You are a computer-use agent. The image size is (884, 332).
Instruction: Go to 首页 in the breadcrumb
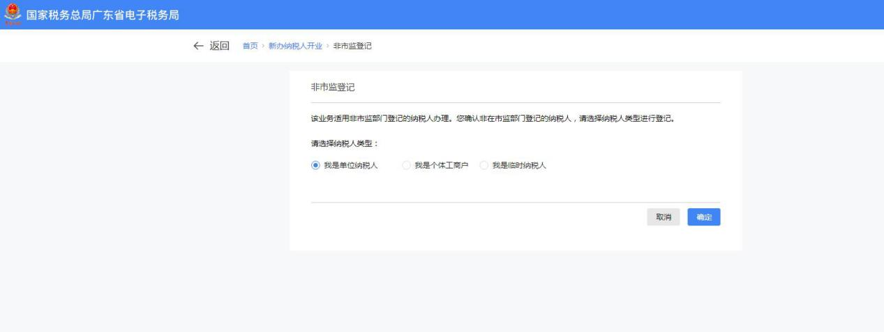click(249, 46)
